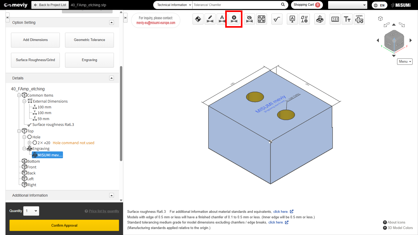Collapse the Option Setting panel
This screenshot has height=235, width=418.
[x=112, y=22]
